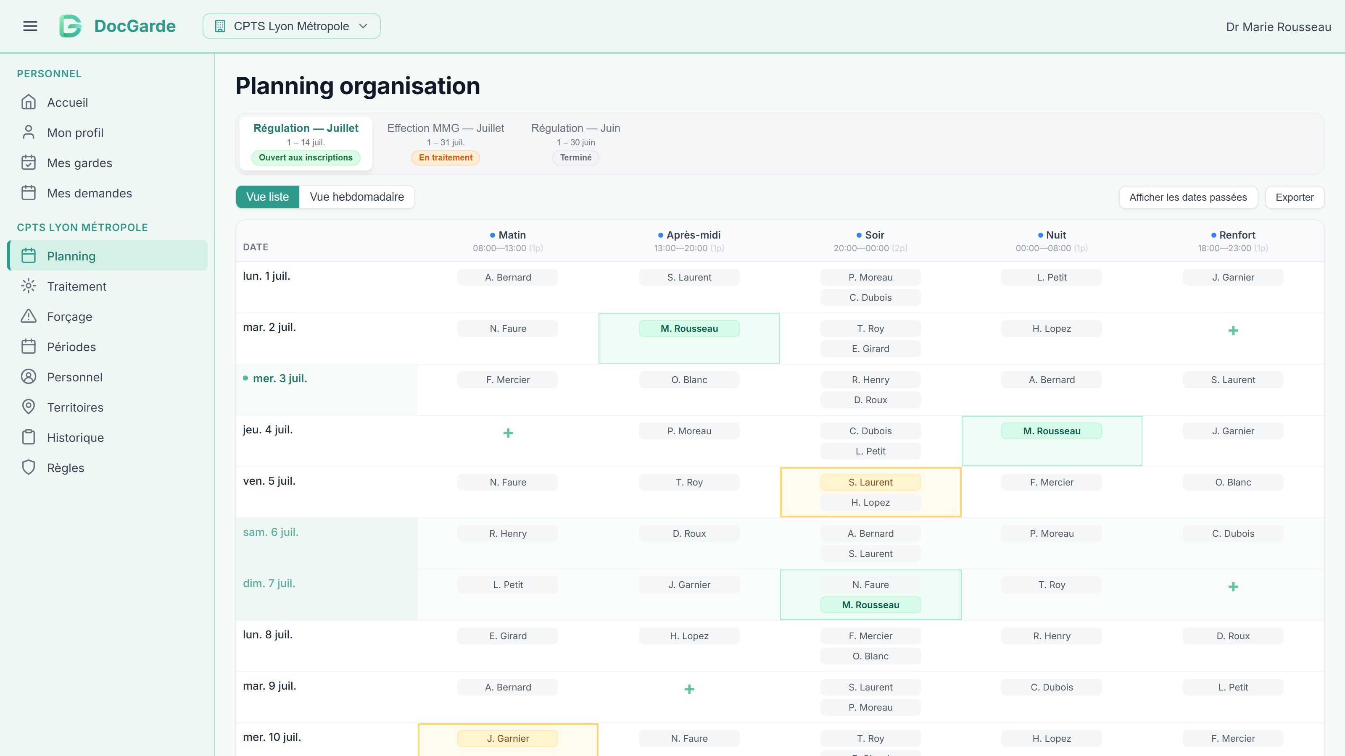Click the building icon in organisation selector
The height and width of the screenshot is (756, 1345).
220,26
